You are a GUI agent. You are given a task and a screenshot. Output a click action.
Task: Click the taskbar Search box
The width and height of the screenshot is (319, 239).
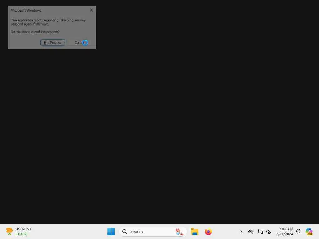coord(153,232)
